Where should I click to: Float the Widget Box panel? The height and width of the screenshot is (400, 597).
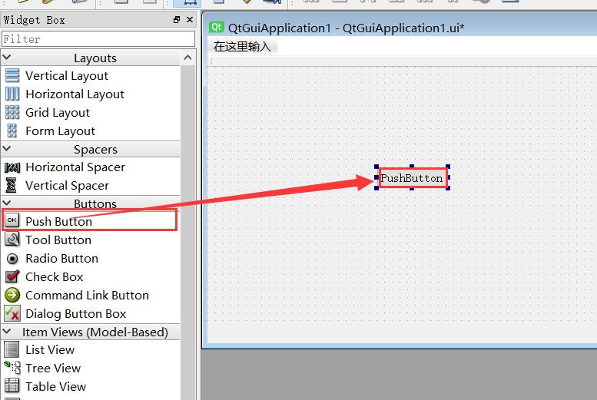point(177,20)
